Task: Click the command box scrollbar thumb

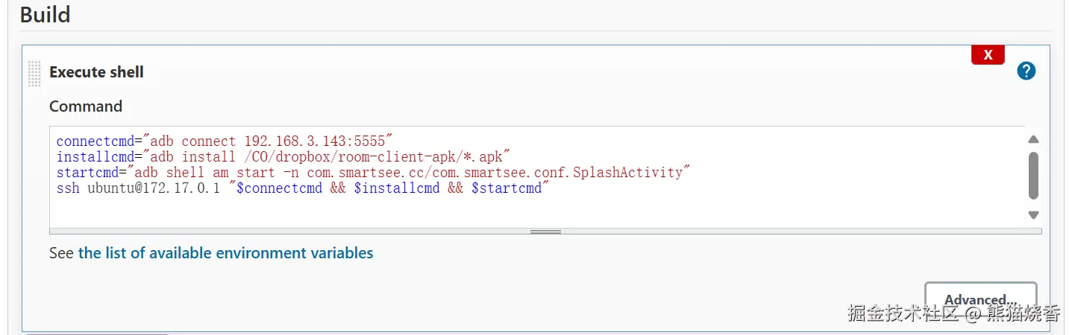Action: 1033,176
